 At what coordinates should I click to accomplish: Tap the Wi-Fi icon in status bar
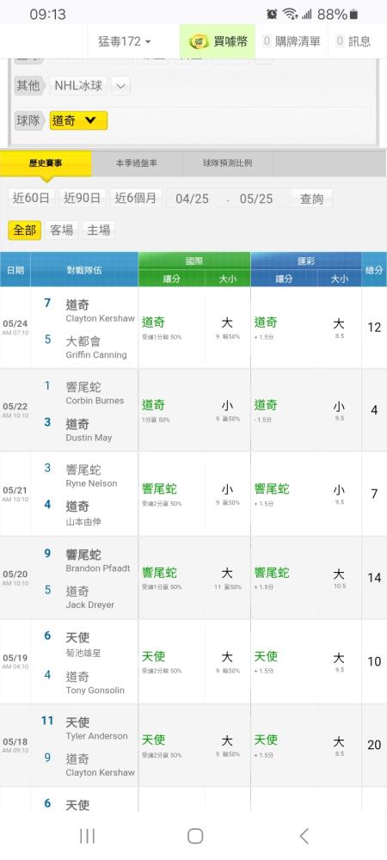tap(290, 15)
